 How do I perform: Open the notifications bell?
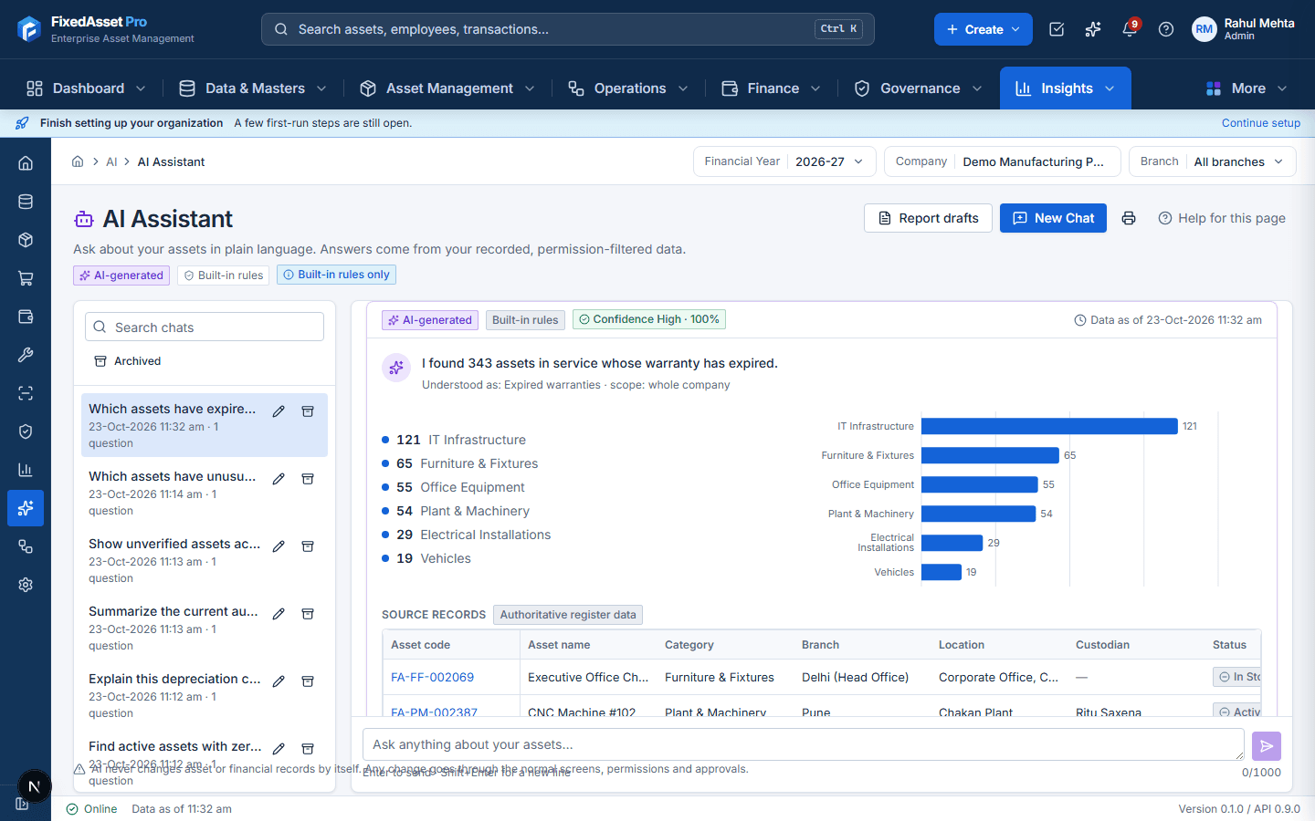pos(1130,29)
